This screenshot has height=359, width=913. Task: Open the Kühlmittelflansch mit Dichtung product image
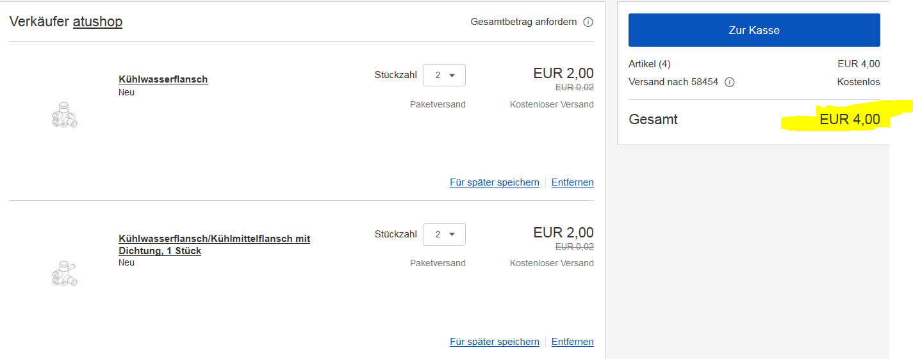[x=64, y=273]
